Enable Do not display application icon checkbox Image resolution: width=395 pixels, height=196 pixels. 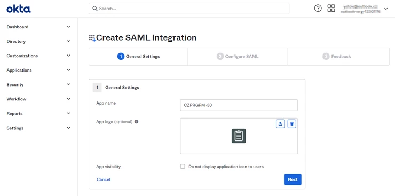[183, 167]
